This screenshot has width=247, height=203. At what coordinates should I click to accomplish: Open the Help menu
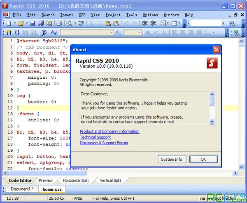coord(189,15)
